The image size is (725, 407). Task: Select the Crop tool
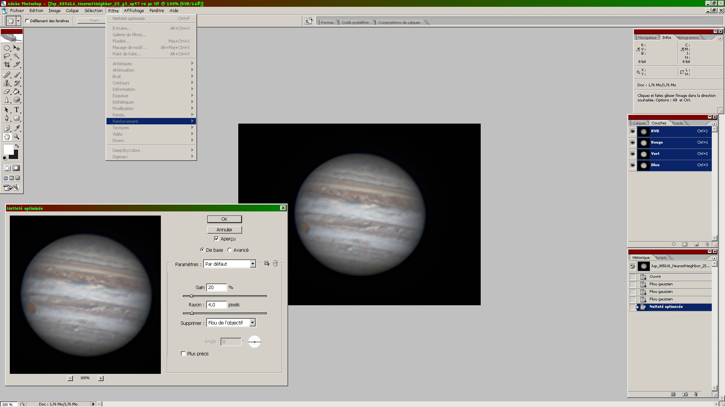[x=7, y=64]
